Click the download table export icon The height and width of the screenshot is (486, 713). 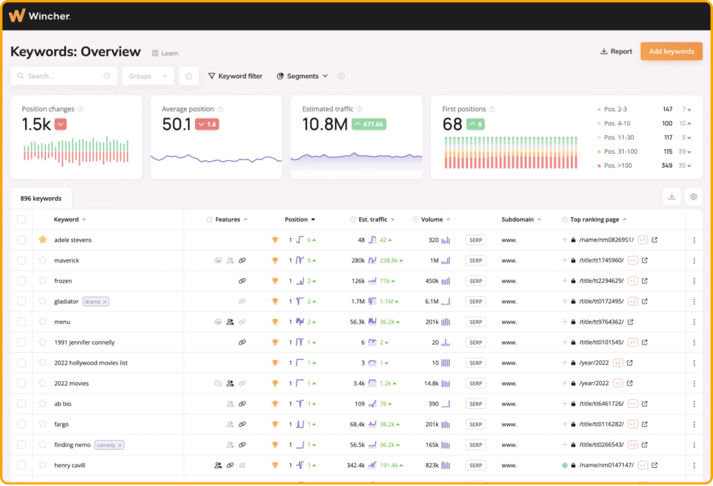pos(672,197)
